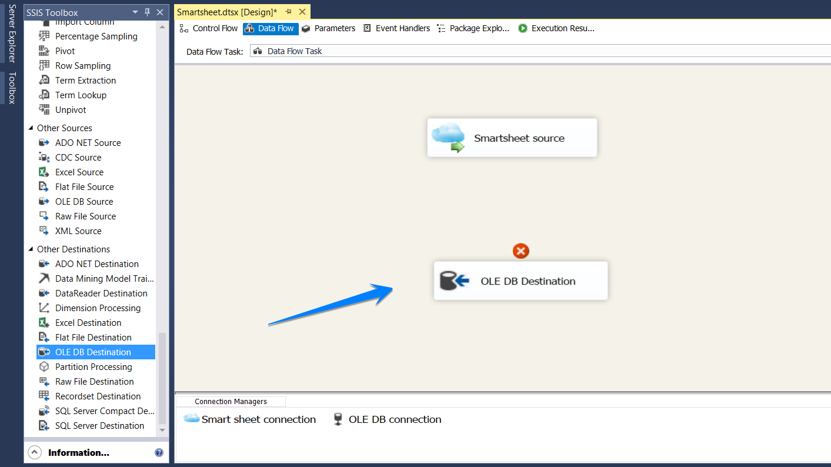Expand the Information panel chevron
Screen dimensions: 831x467
pos(35,452)
